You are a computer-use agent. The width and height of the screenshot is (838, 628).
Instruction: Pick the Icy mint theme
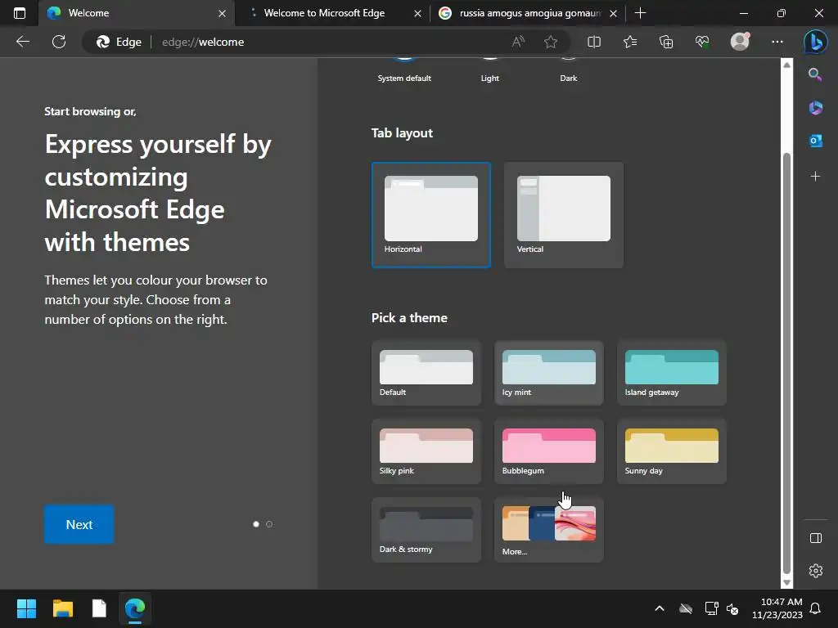[549, 373]
